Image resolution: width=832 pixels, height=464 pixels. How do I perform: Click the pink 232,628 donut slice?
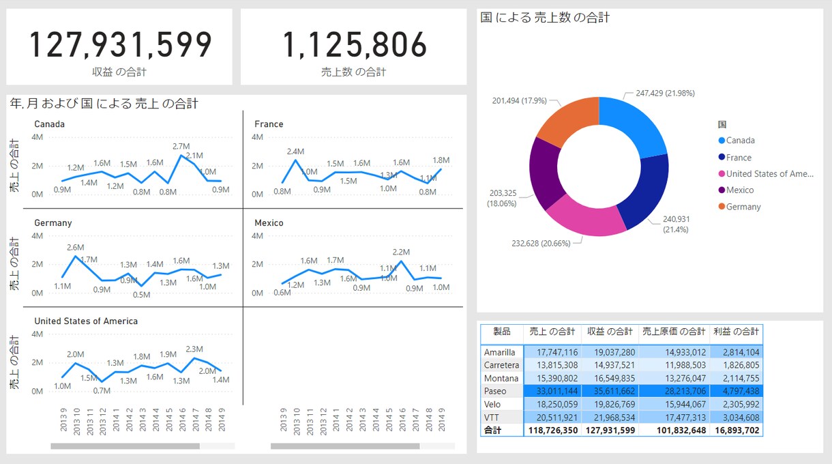586,216
